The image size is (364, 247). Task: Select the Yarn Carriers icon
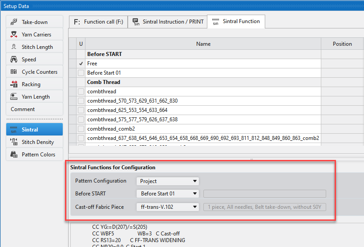point(14,35)
